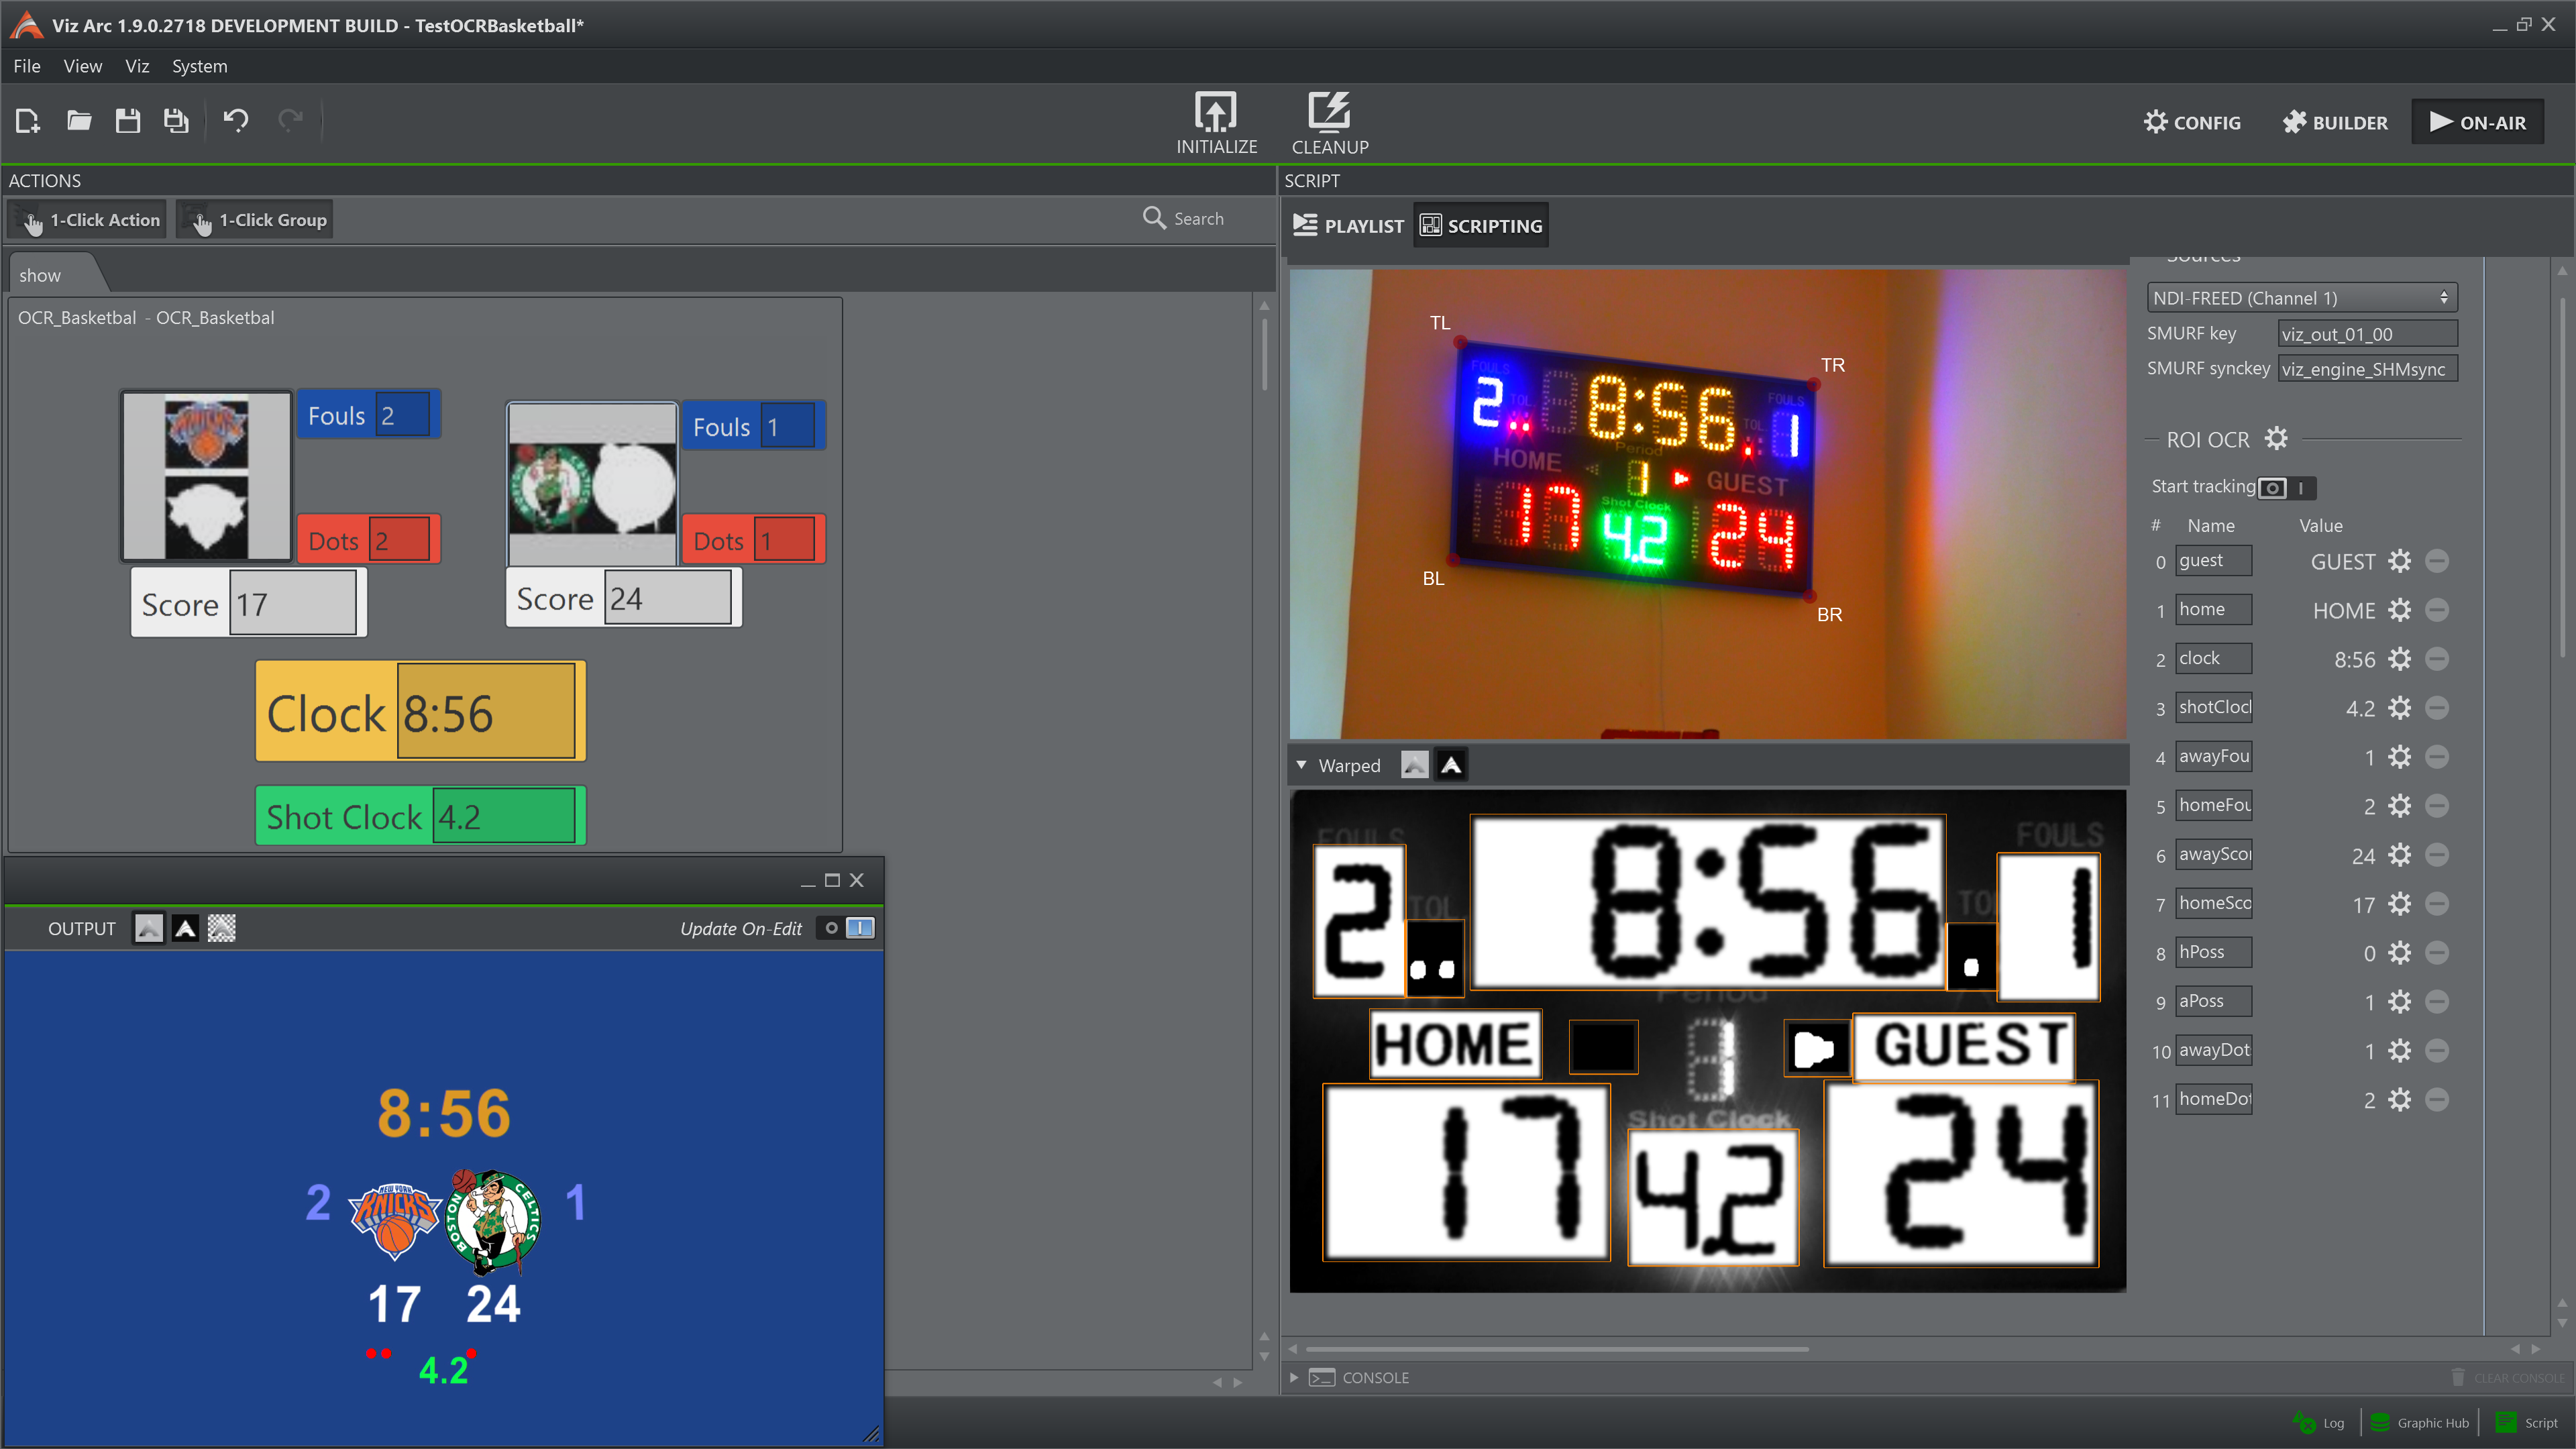
Task: Expand the CONSOLE panel
Action: pyautogui.click(x=1294, y=1377)
